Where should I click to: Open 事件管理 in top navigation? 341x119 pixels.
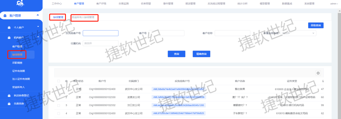click(x=168, y=4)
